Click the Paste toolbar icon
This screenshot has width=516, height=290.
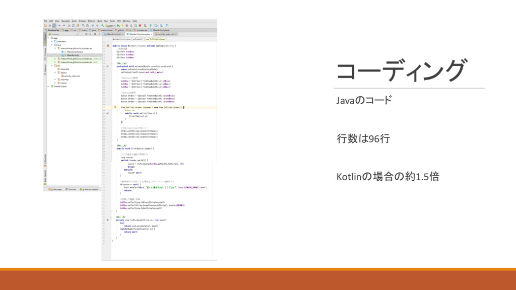tap(78, 26)
